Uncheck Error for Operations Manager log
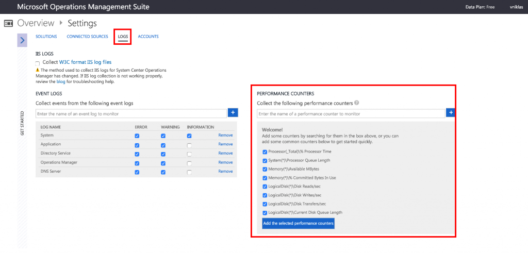This screenshot has height=253, width=528. [137, 163]
